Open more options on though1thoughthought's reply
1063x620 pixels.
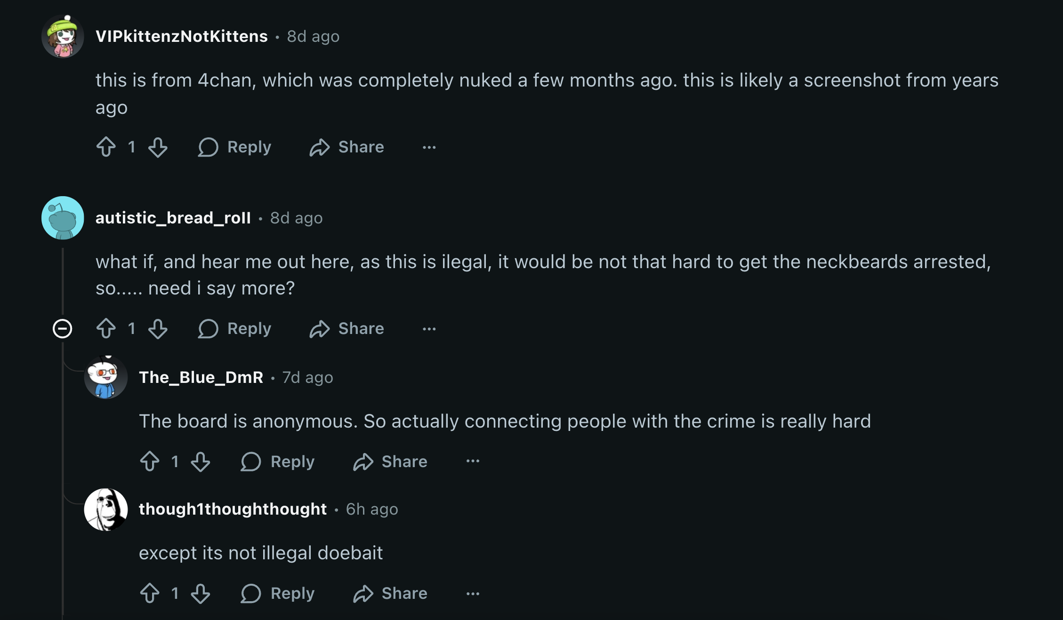click(x=473, y=594)
